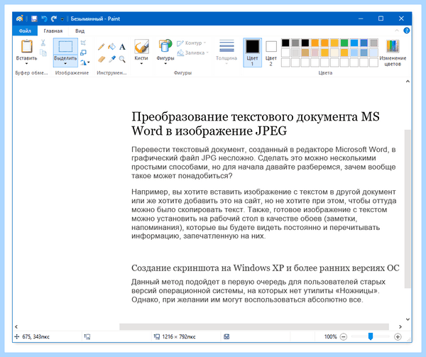Switch to the Вид ribbon tab
Image resolution: width=426 pixels, height=357 pixels.
[80, 31]
